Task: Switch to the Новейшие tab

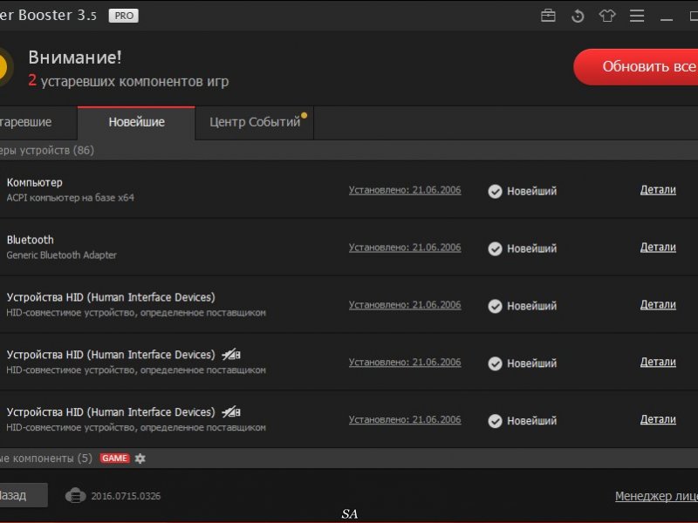Action: 136,123
